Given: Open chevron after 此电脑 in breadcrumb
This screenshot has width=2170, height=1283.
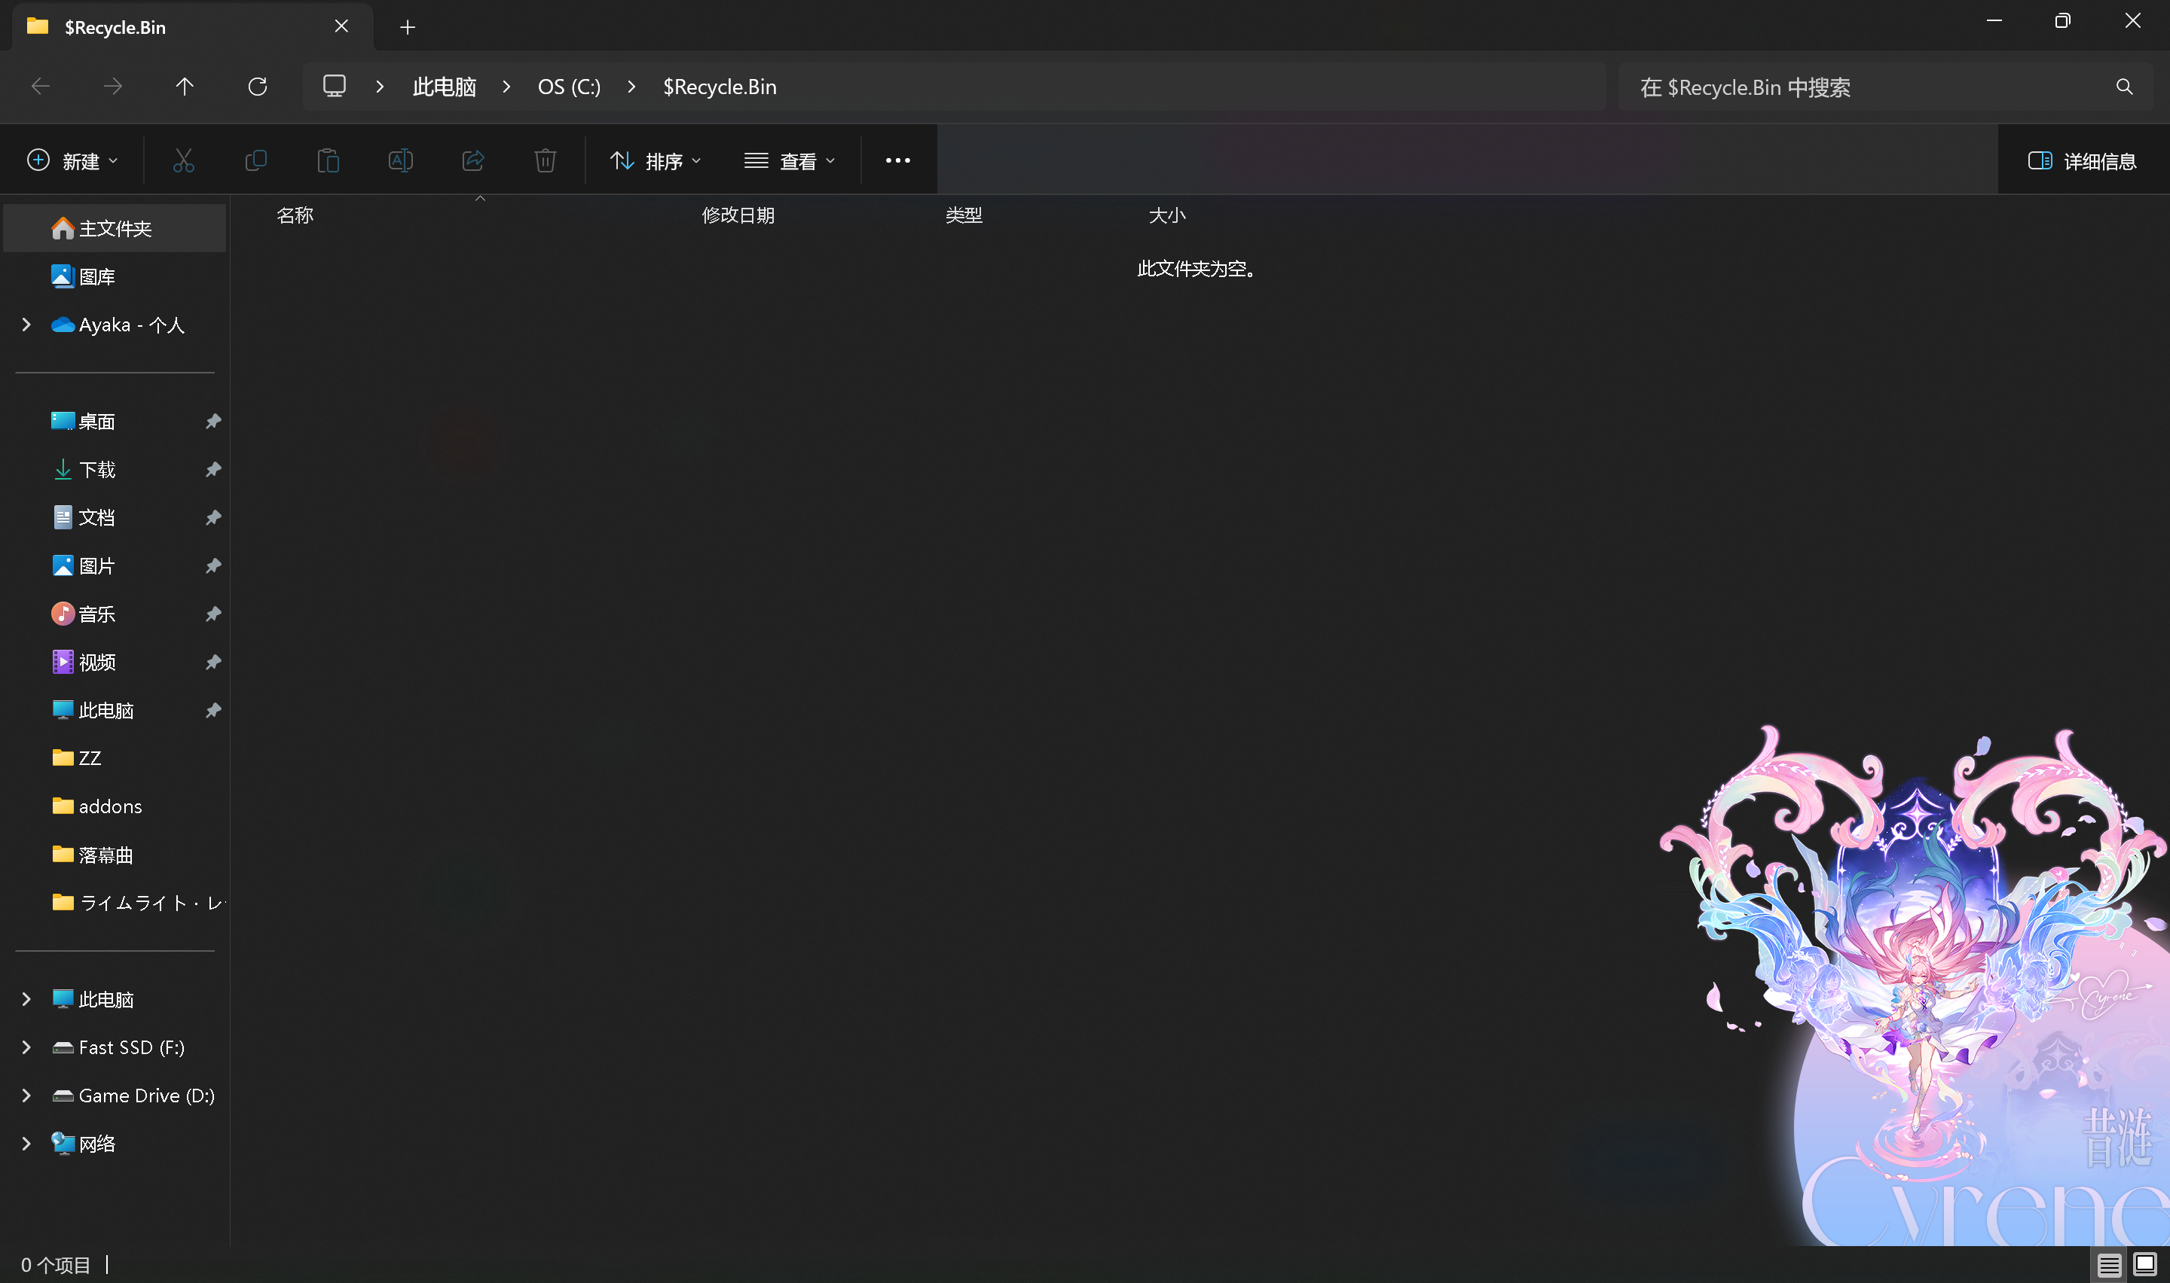Looking at the screenshot, I should [x=507, y=87].
